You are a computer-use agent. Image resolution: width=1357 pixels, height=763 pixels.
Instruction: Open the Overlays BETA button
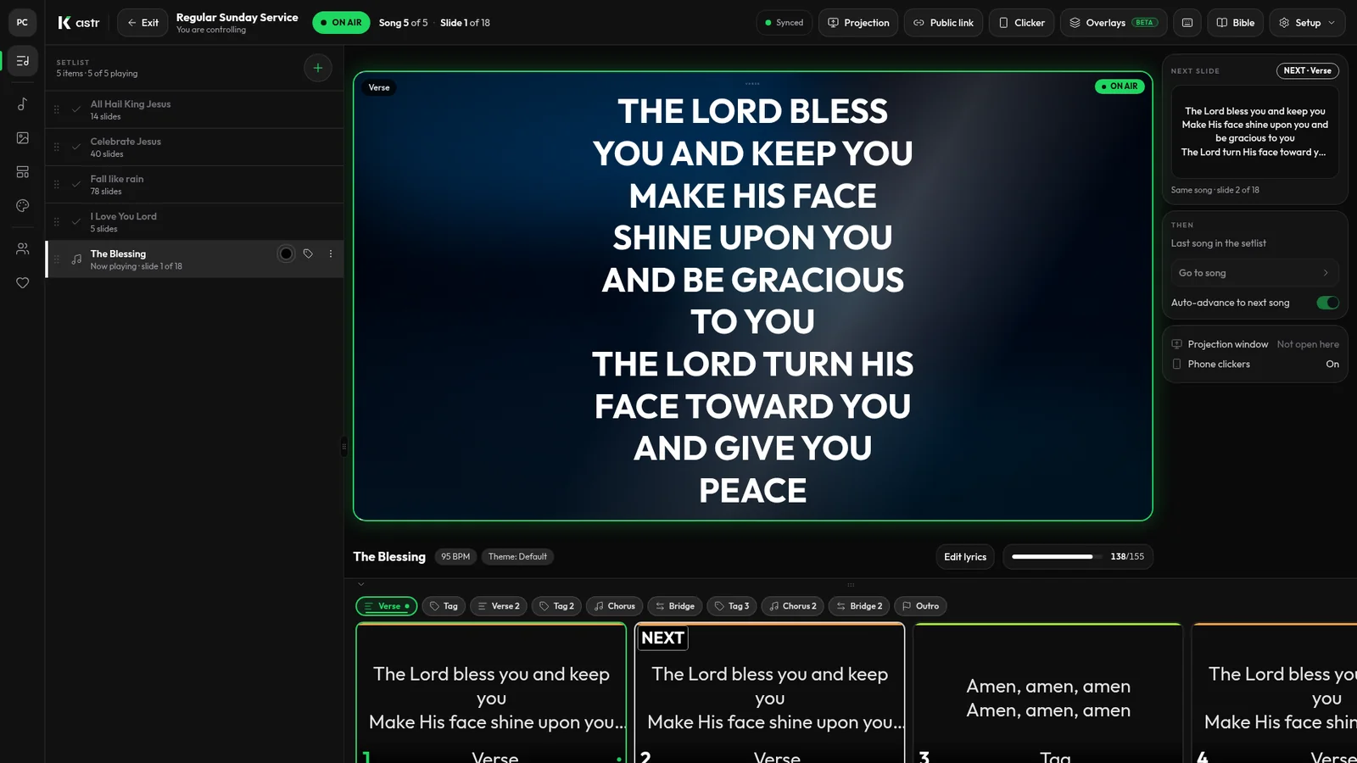tap(1114, 23)
